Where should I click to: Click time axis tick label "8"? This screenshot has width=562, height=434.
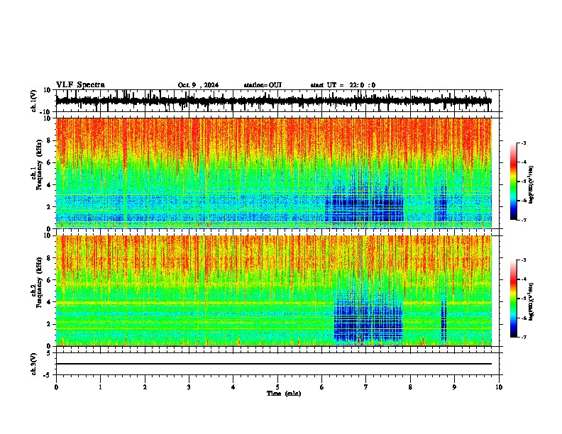click(410, 387)
